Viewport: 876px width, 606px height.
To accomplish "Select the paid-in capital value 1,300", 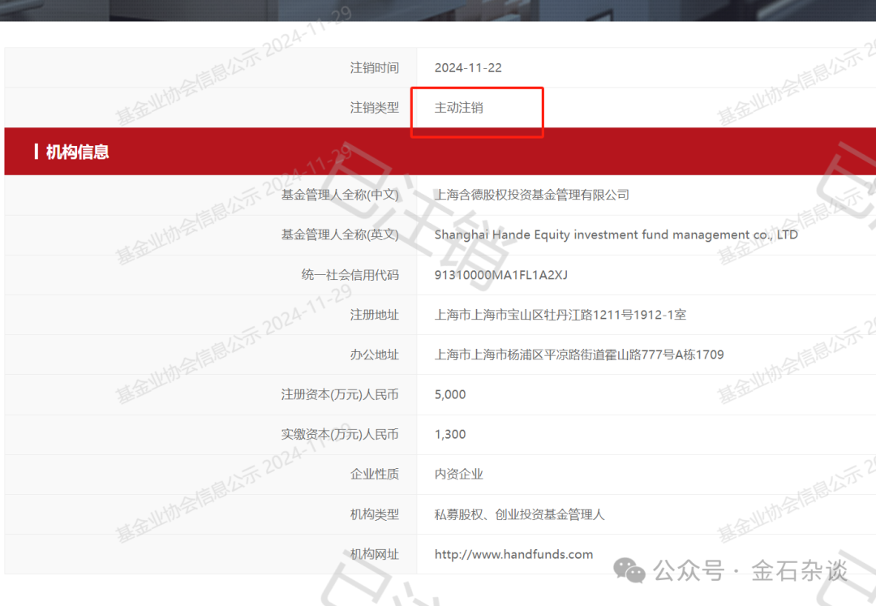I will [x=449, y=434].
